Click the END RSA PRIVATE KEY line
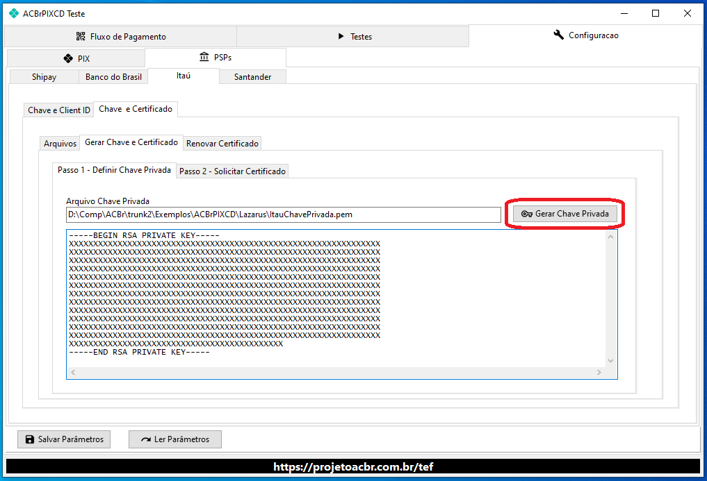 click(139, 352)
